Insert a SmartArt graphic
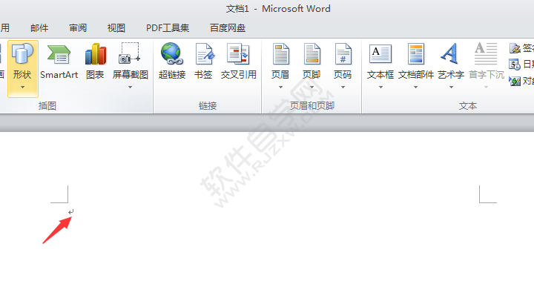Image resolution: width=534 pixels, height=284 pixels. (59, 54)
